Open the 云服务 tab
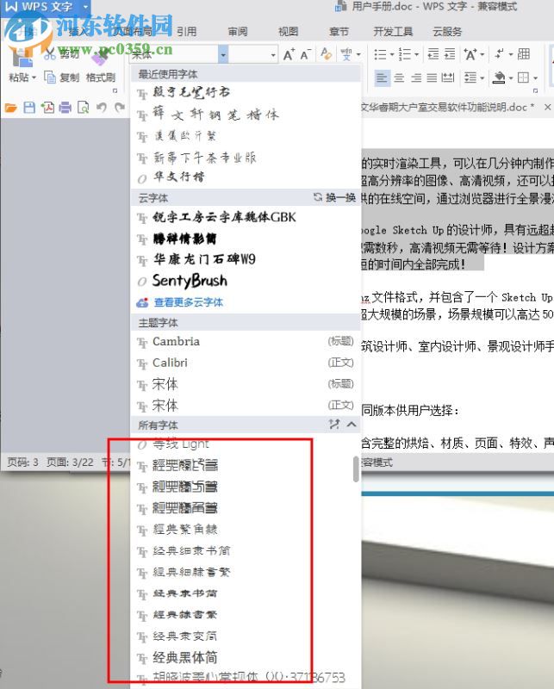Viewport: 554px width, 689px height. coord(447,32)
